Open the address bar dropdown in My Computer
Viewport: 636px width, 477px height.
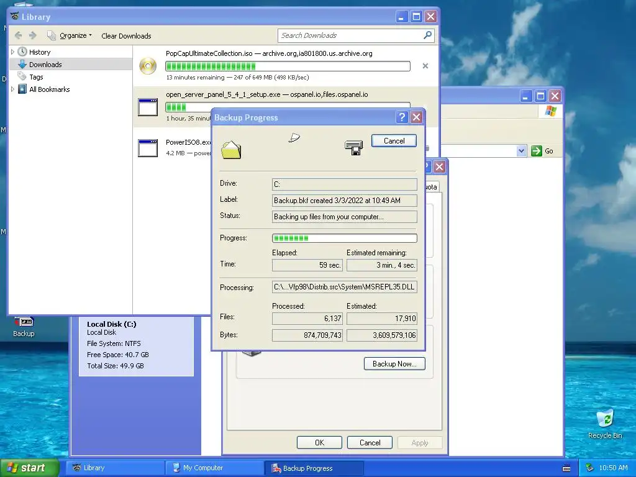tap(521, 151)
